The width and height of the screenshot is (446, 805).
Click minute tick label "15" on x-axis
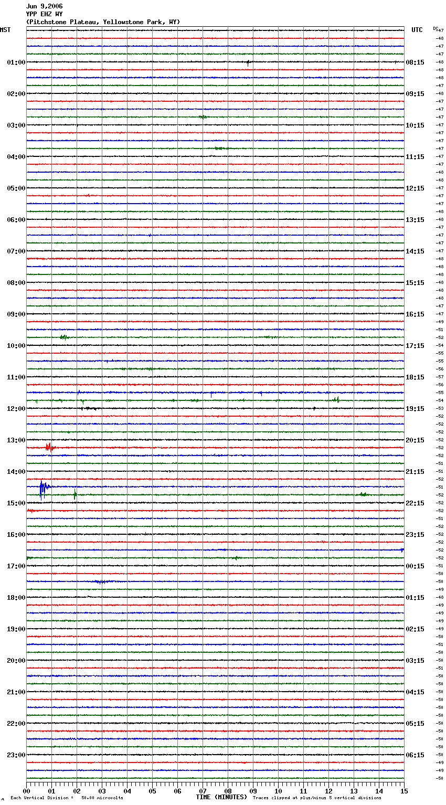click(x=404, y=791)
